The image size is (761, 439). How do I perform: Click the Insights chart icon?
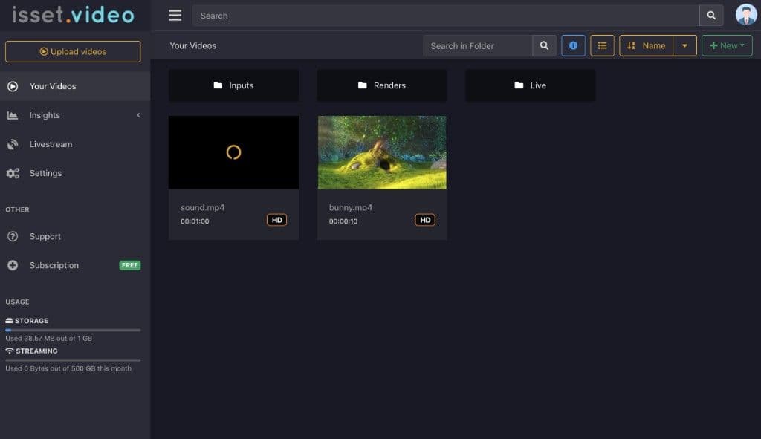click(x=13, y=115)
